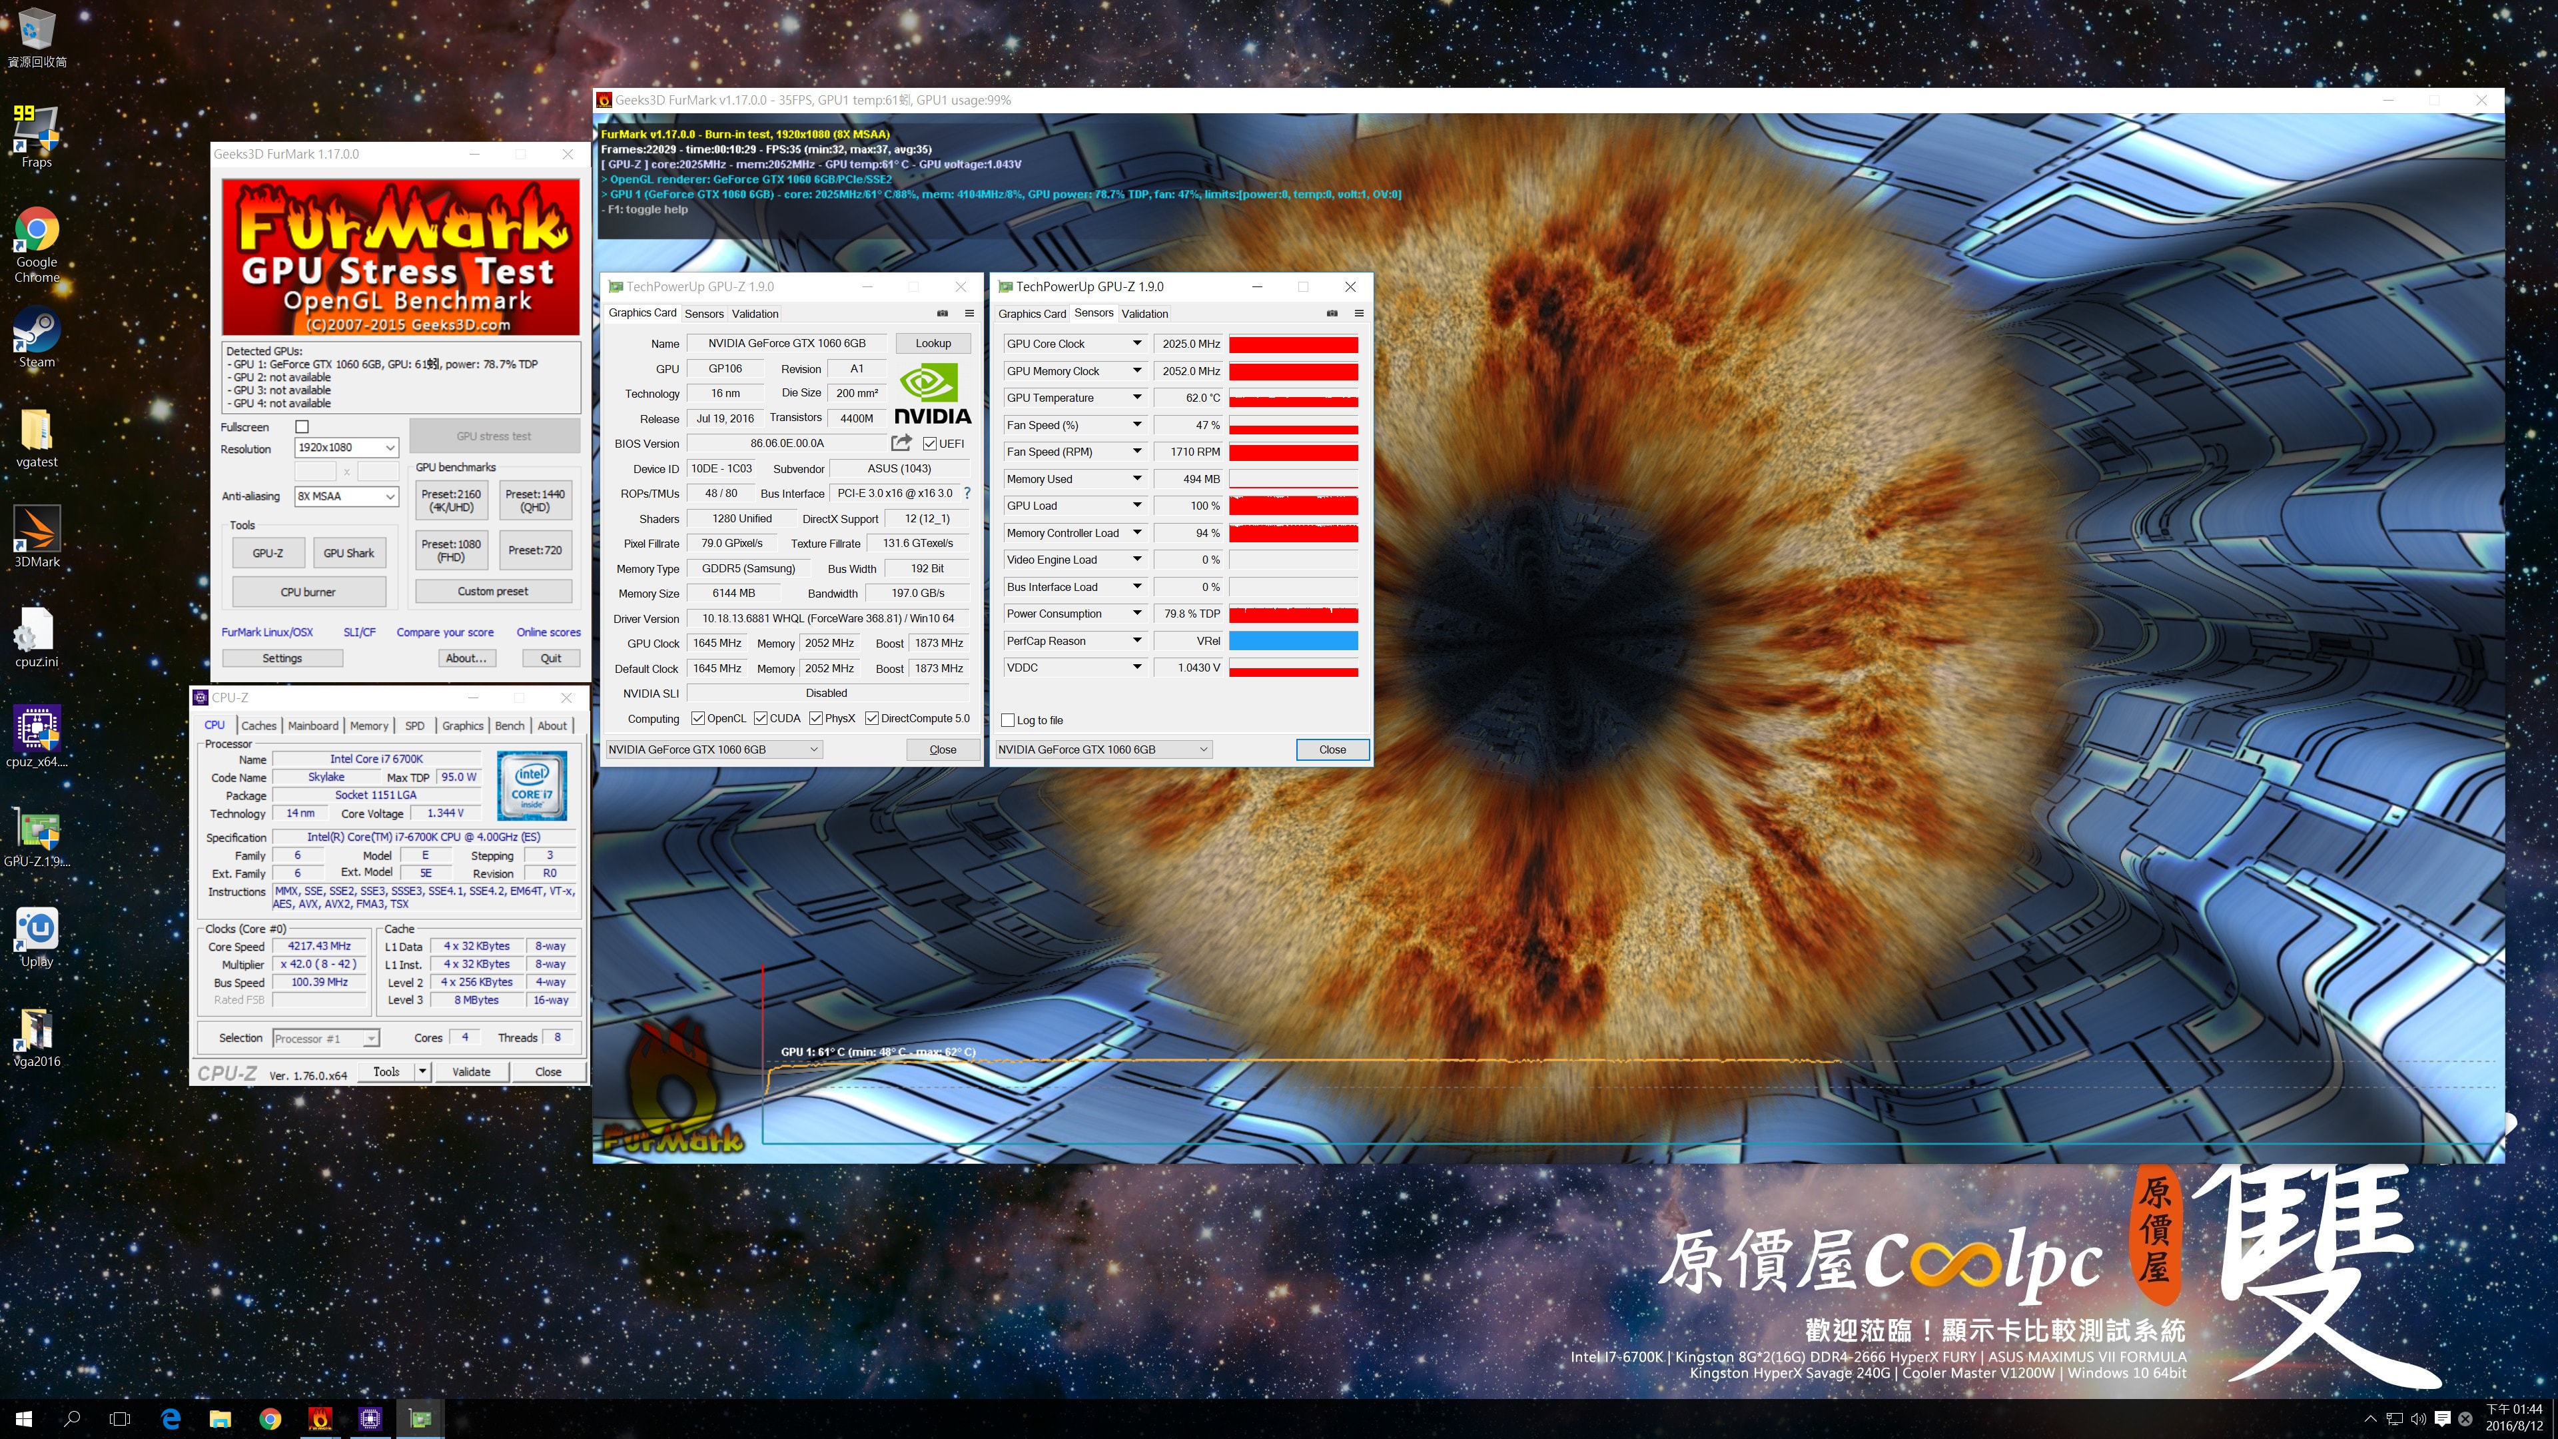Open the GPU-Z 1.9 desktop icon
The height and width of the screenshot is (1439, 2558).
pyautogui.click(x=37, y=836)
